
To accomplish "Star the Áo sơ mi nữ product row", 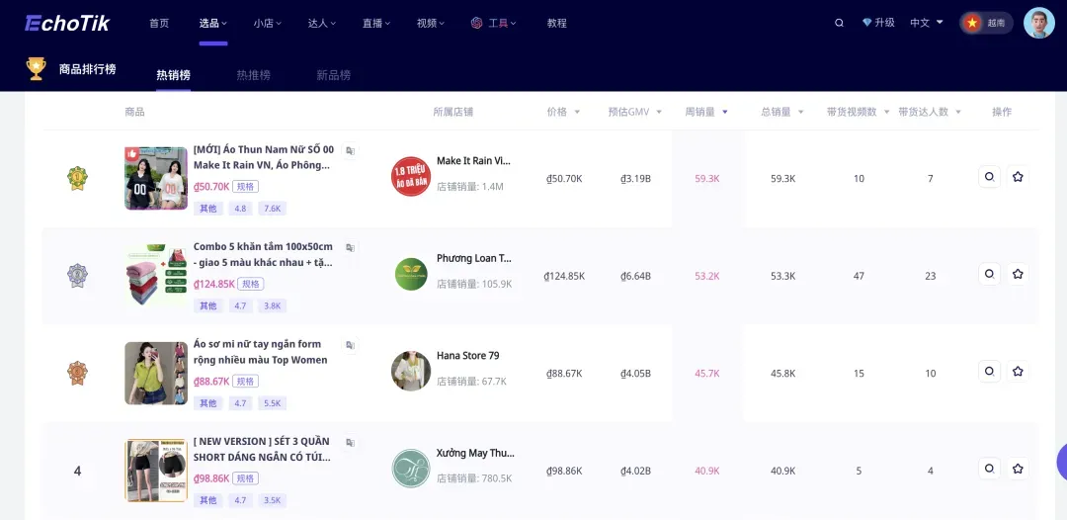I will 1018,372.
